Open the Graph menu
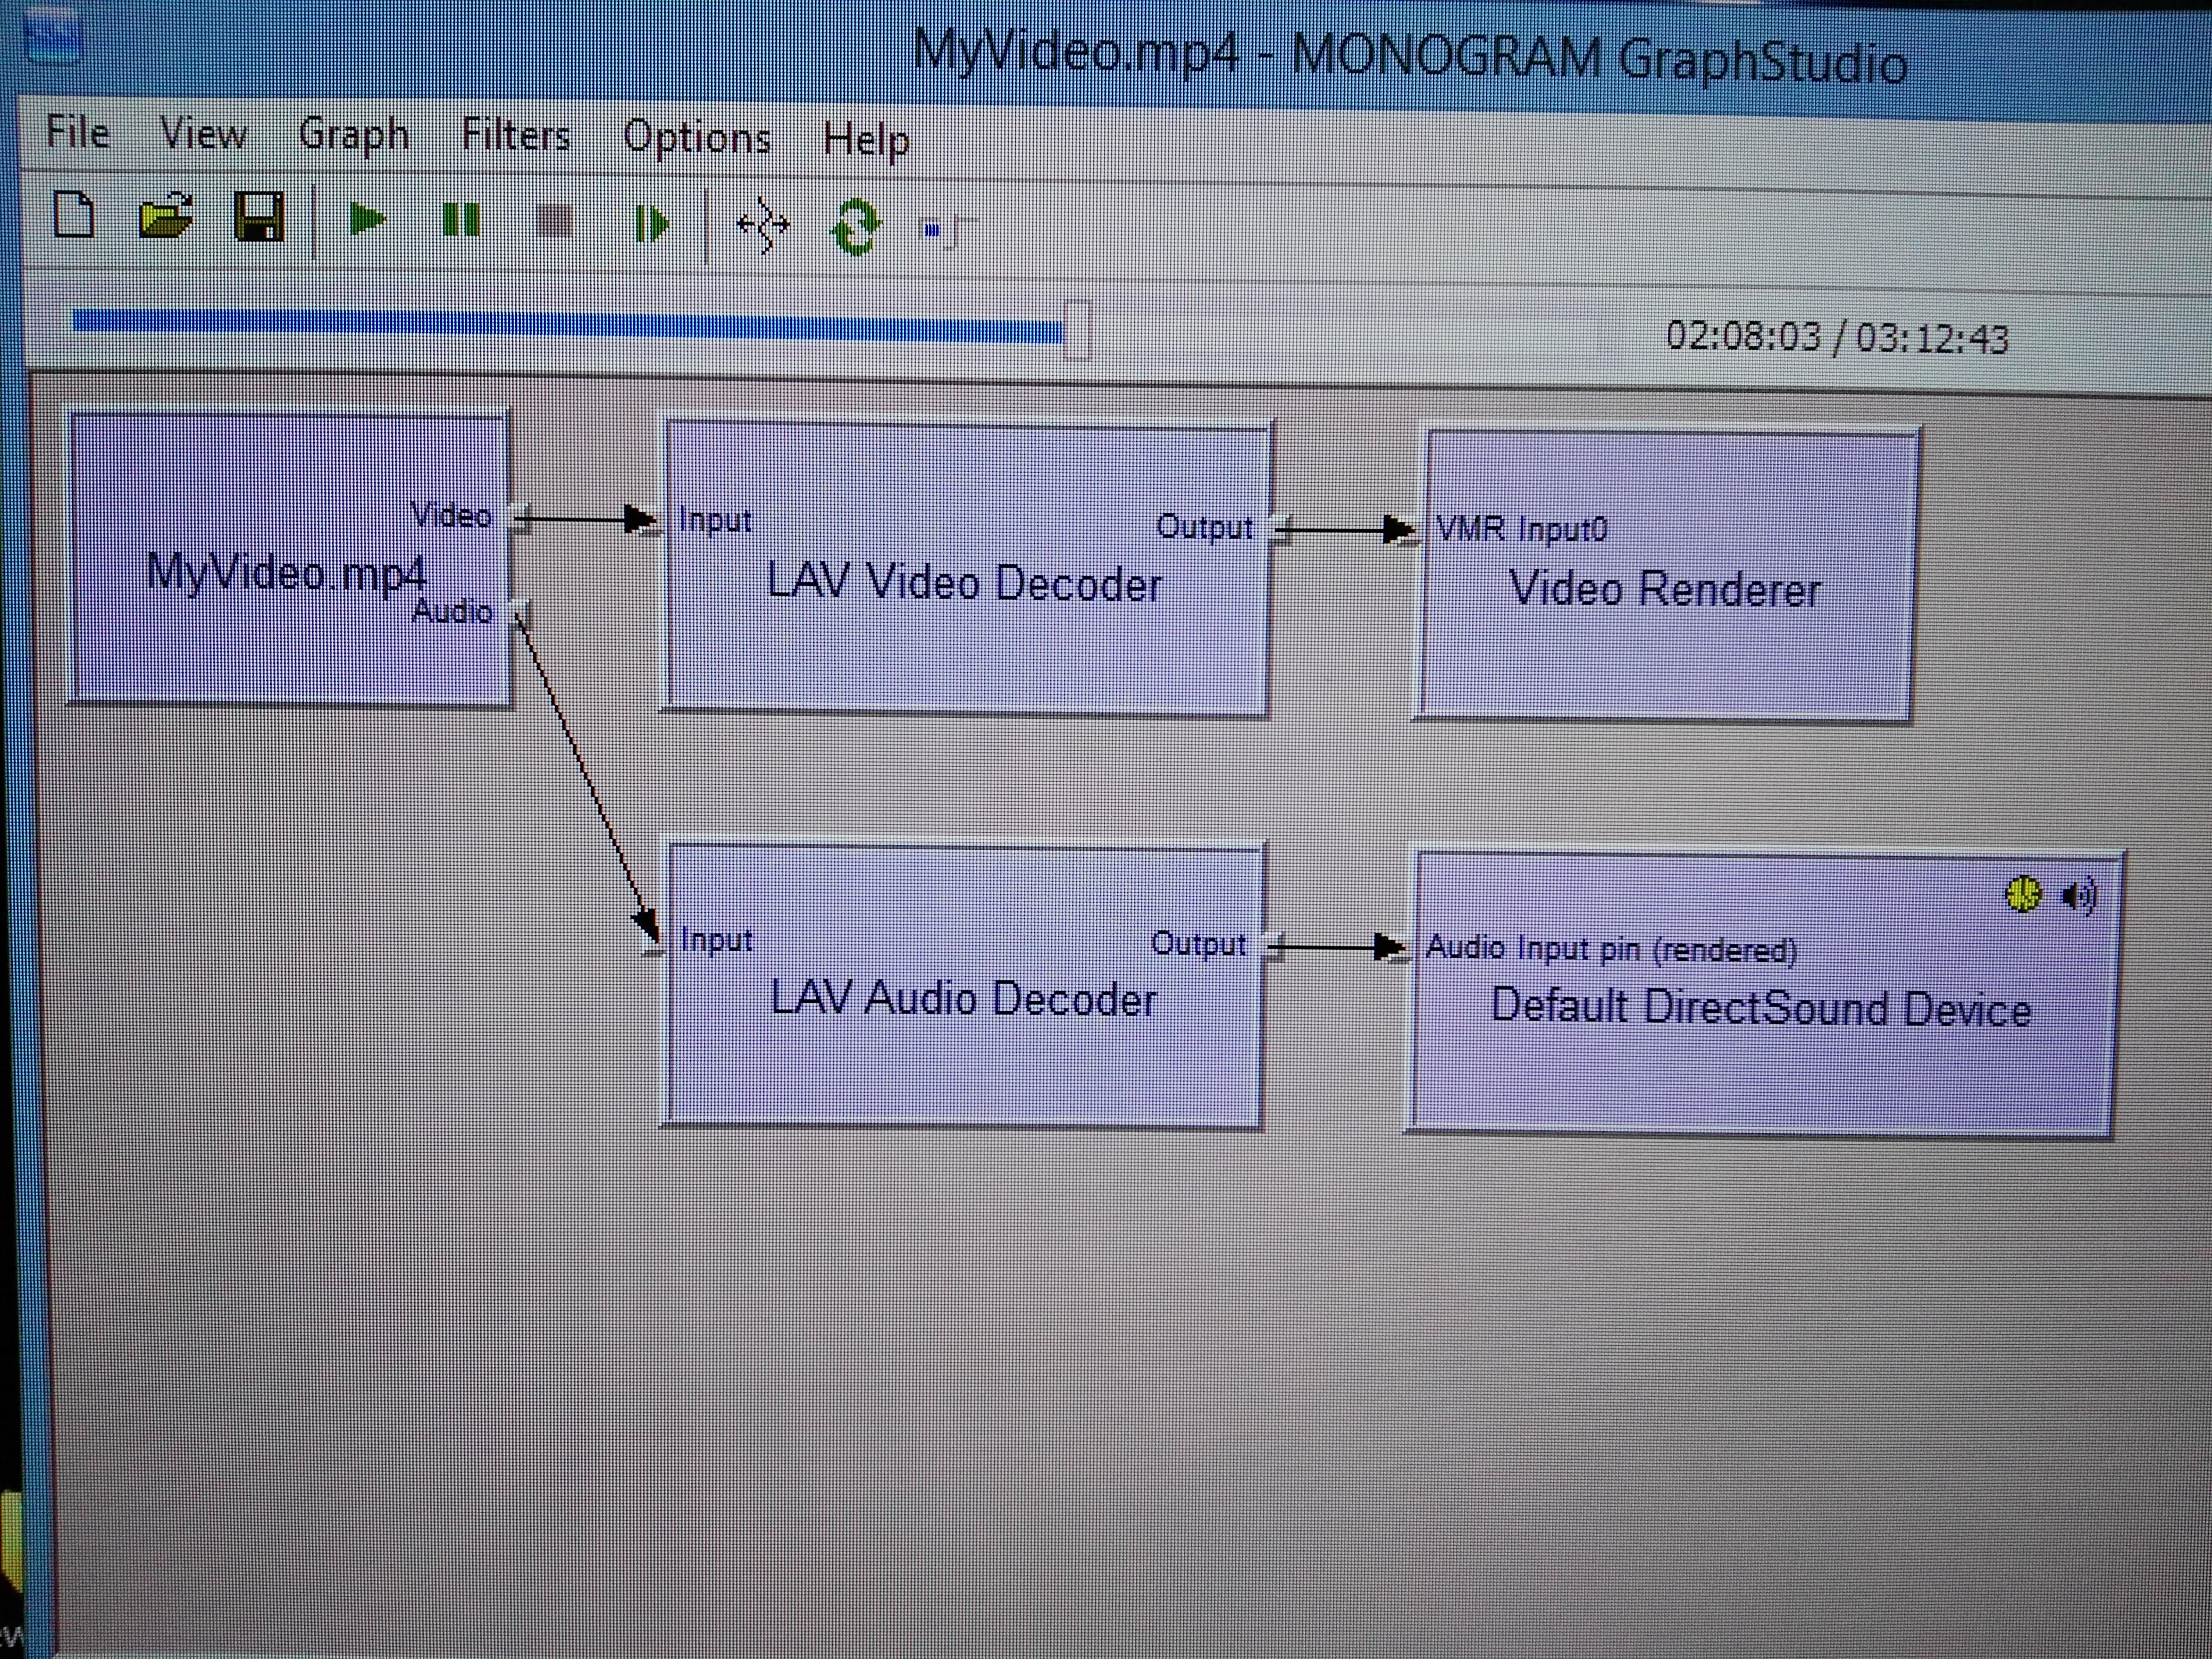Viewport: 2212px width, 1659px height. [354, 135]
